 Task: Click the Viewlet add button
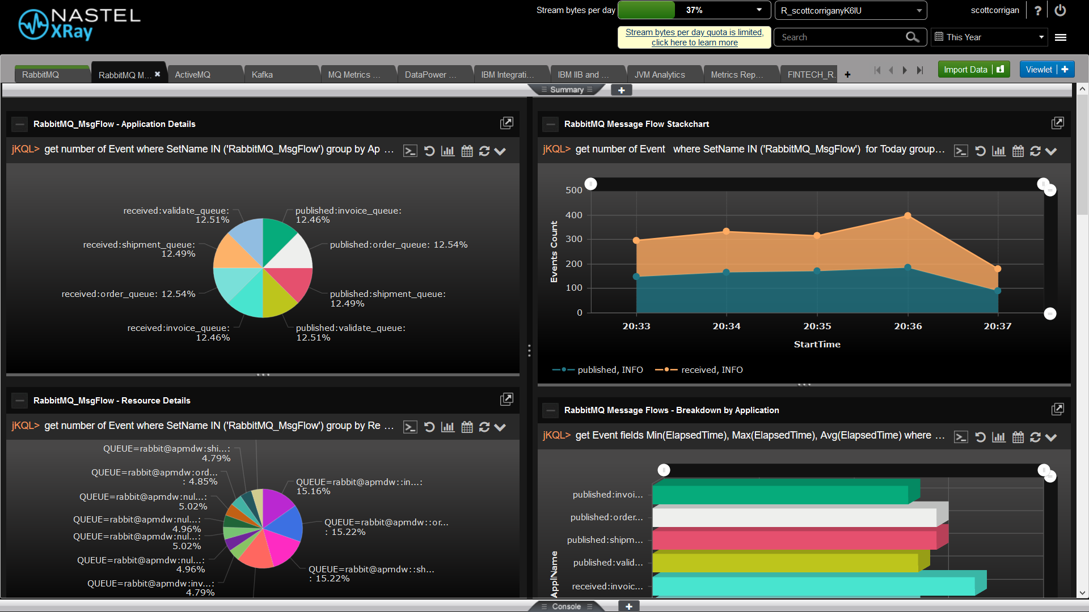(1047, 69)
